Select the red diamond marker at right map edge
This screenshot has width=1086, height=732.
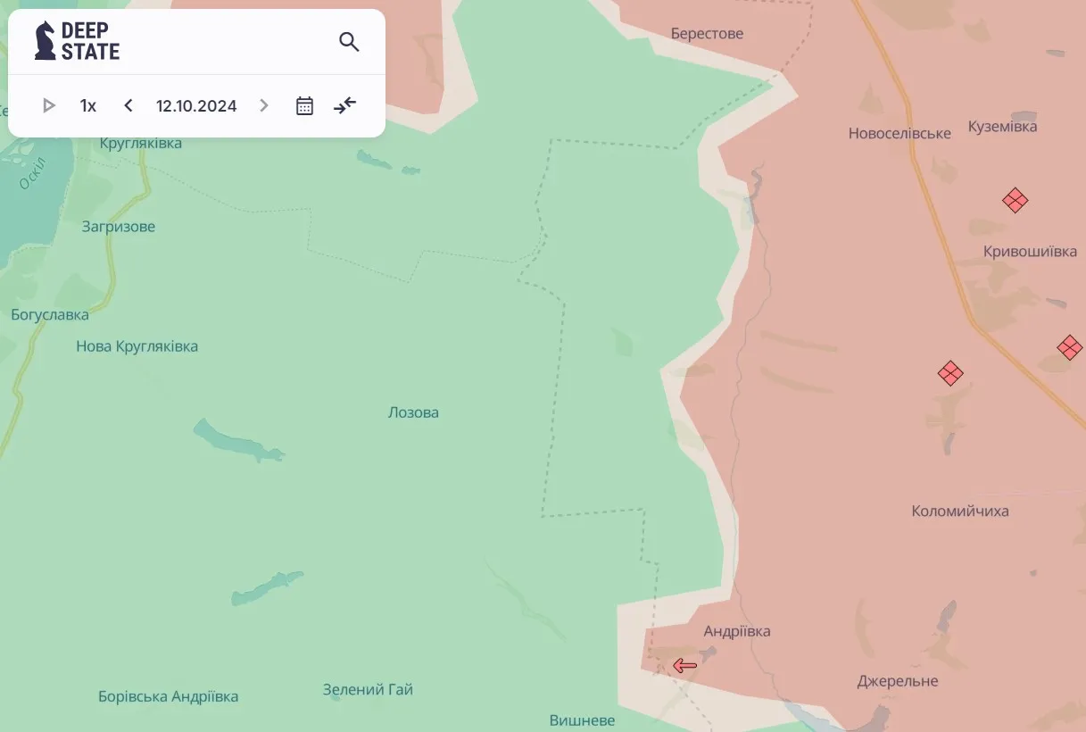(x=1069, y=347)
